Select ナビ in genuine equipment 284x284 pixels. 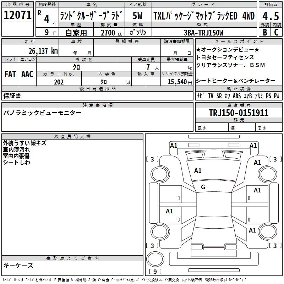tap(201, 95)
